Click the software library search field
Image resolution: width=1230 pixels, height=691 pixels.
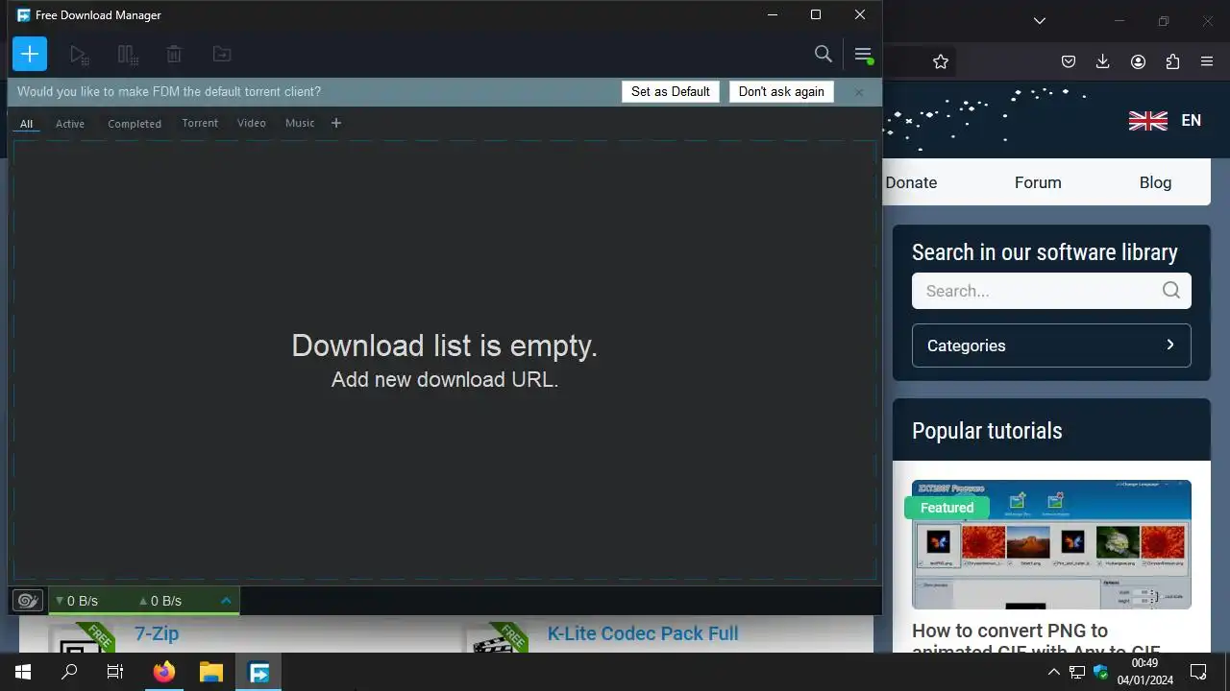pos(1051,291)
